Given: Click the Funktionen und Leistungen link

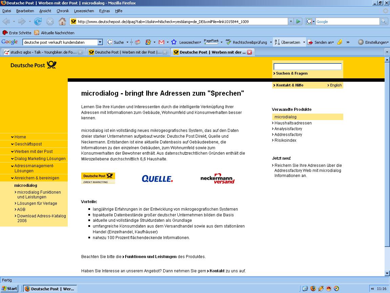Looking at the screenshot, I should 151,257.
